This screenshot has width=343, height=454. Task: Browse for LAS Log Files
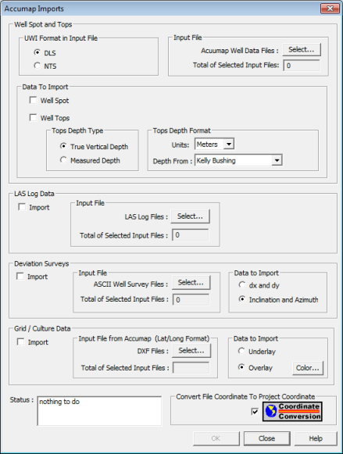(190, 216)
